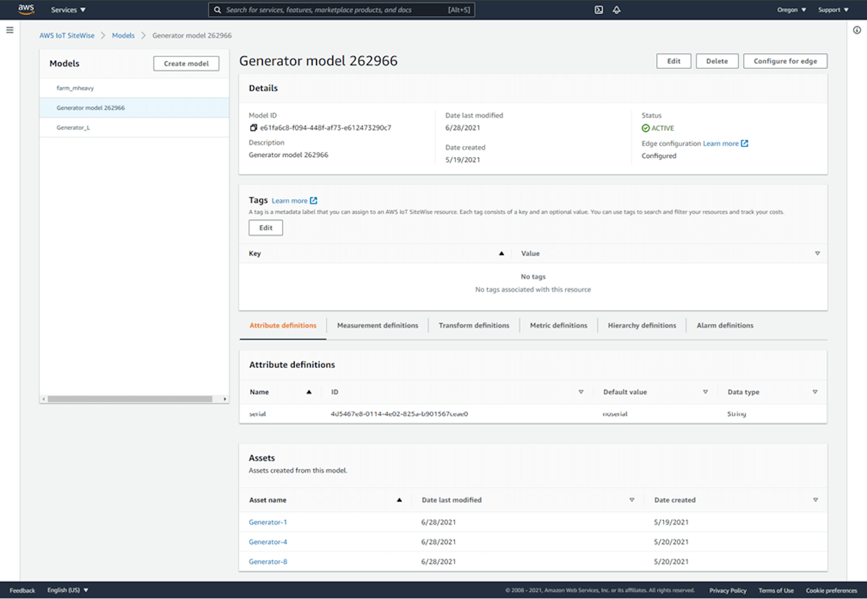The width and height of the screenshot is (867, 599).
Task: Open the AWS home logo
Action: tap(26, 9)
